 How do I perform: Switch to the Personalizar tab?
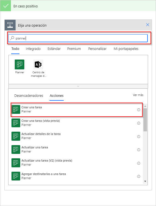pos(97,49)
